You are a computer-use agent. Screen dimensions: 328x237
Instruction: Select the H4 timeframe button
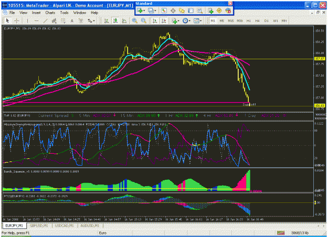click(x=258, y=20)
